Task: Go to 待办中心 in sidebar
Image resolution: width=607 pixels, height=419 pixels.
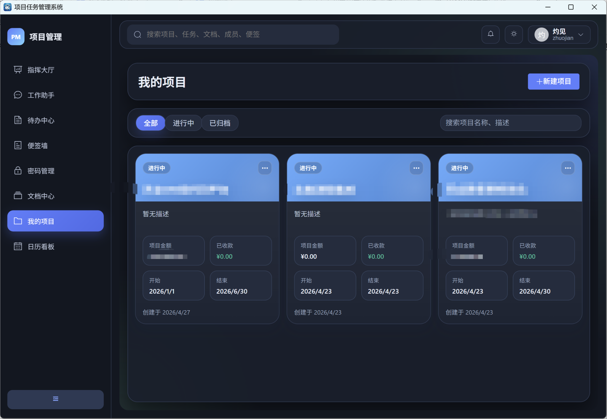Action: [41, 120]
